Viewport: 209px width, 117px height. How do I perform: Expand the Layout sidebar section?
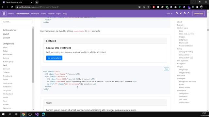[6, 34]
